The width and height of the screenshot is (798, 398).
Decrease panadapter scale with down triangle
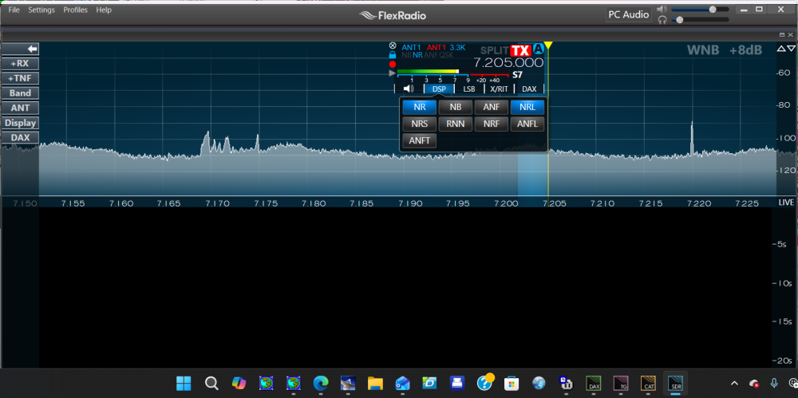pyautogui.click(x=791, y=49)
